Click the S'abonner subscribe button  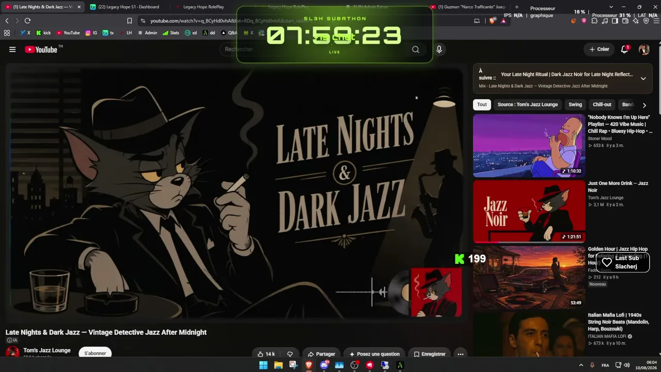(95, 353)
